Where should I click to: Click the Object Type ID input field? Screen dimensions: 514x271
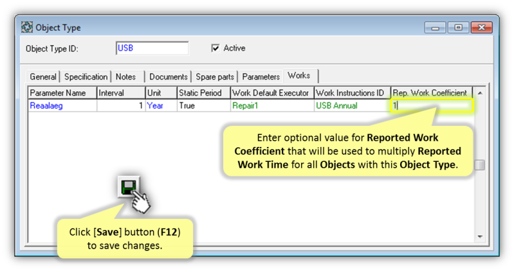click(152, 48)
